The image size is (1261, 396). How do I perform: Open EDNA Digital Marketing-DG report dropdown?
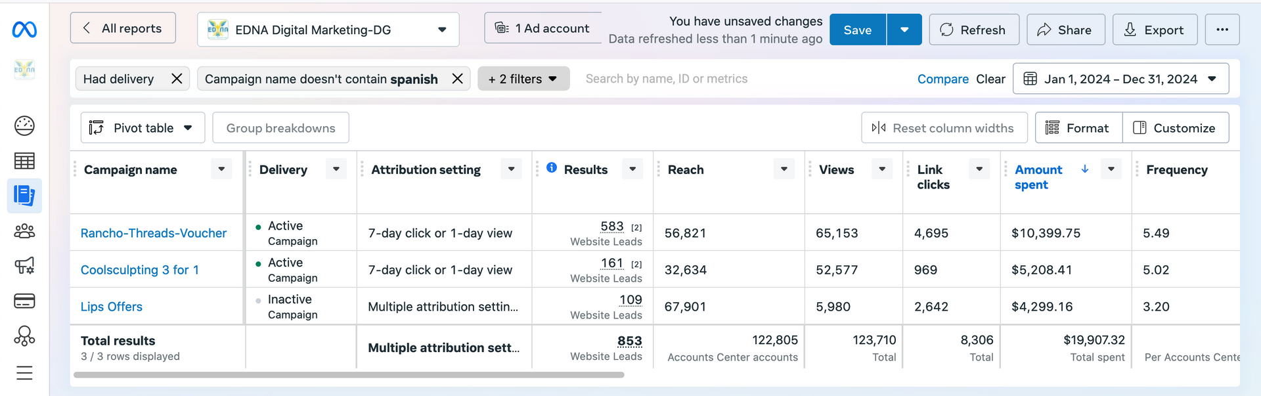click(328, 30)
